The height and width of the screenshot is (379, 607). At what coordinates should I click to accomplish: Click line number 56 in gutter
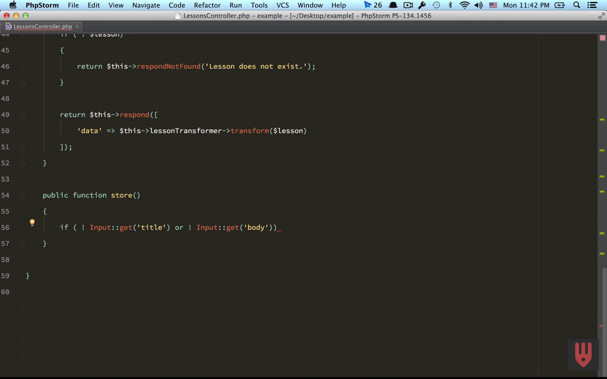coord(5,227)
